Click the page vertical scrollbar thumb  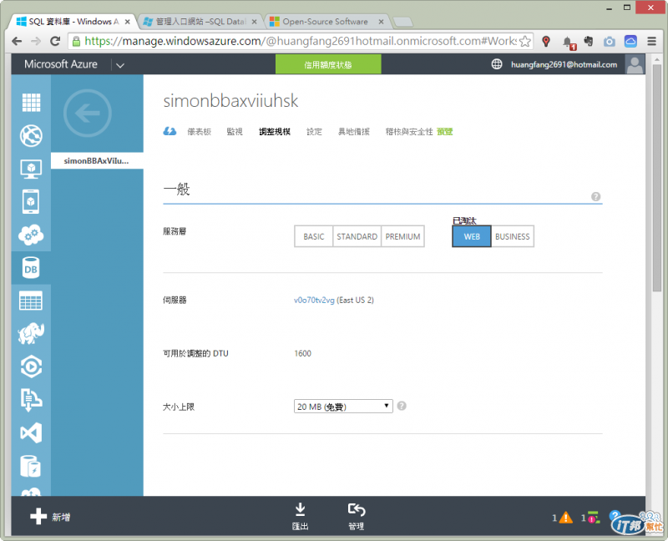[657, 178]
